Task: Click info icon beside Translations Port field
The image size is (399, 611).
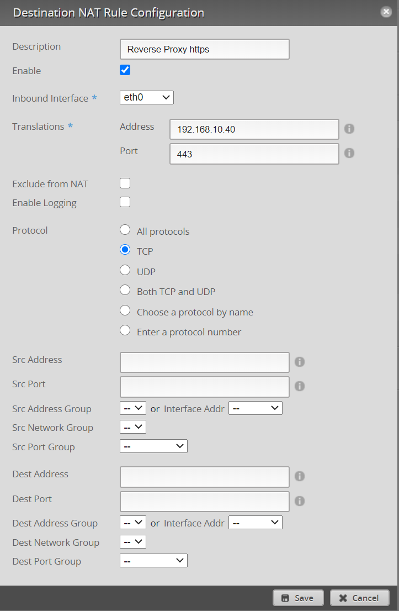Action: tap(349, 154)
